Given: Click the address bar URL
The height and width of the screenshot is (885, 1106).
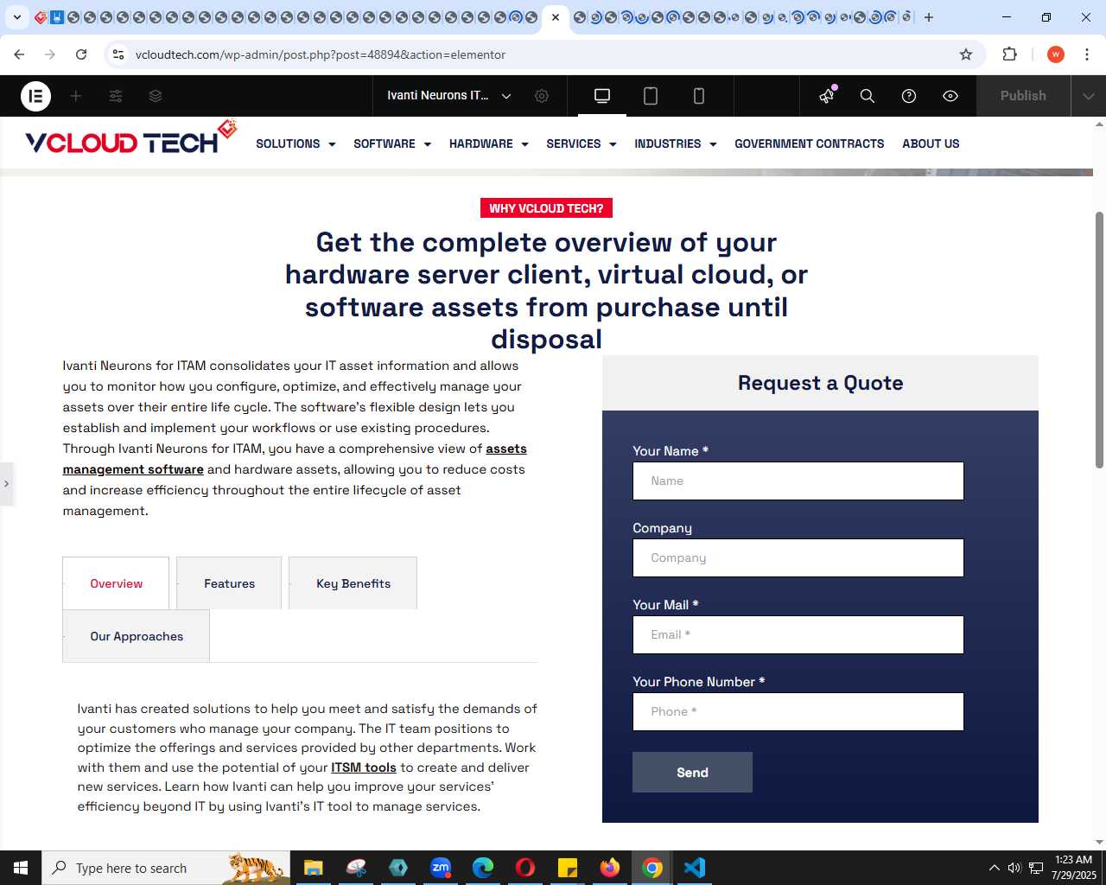Looking at the screenshot, I should 321,54.
